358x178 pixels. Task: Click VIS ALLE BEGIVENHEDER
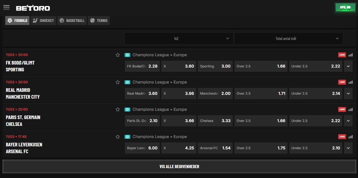[179, 166]
